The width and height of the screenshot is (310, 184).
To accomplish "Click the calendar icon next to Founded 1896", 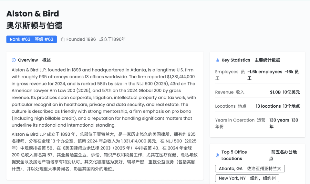I will click(63, 39).
